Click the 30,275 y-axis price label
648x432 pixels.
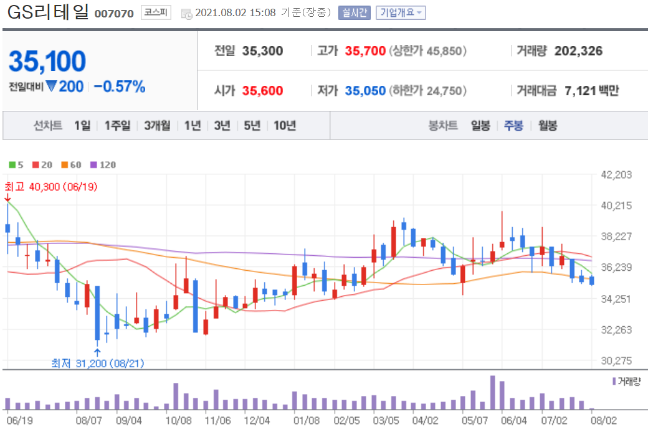coord(616,360)
